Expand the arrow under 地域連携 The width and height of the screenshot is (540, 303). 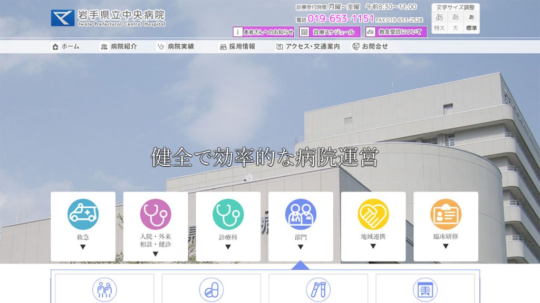pyautogui.click(x=373, y=246)
